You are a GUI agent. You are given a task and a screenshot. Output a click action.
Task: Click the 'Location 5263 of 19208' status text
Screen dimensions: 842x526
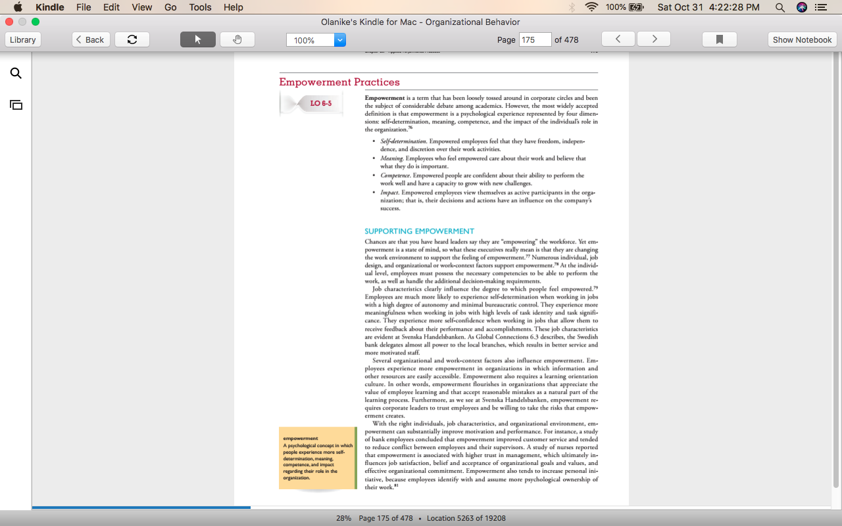click(x=466, y=518)
